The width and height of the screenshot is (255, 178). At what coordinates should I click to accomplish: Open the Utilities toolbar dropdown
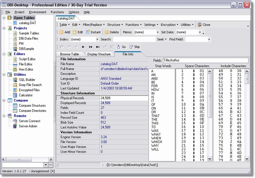point(187,25)
